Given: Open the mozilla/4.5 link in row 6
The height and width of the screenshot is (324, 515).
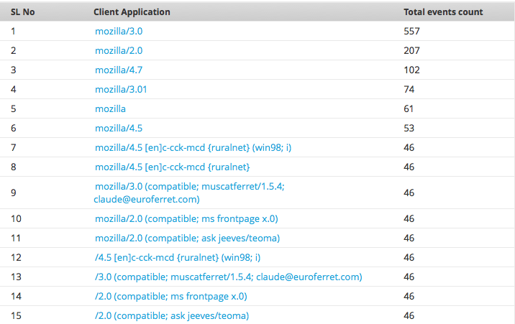Looking at the screenshot, I should click(x=119, y=129).
